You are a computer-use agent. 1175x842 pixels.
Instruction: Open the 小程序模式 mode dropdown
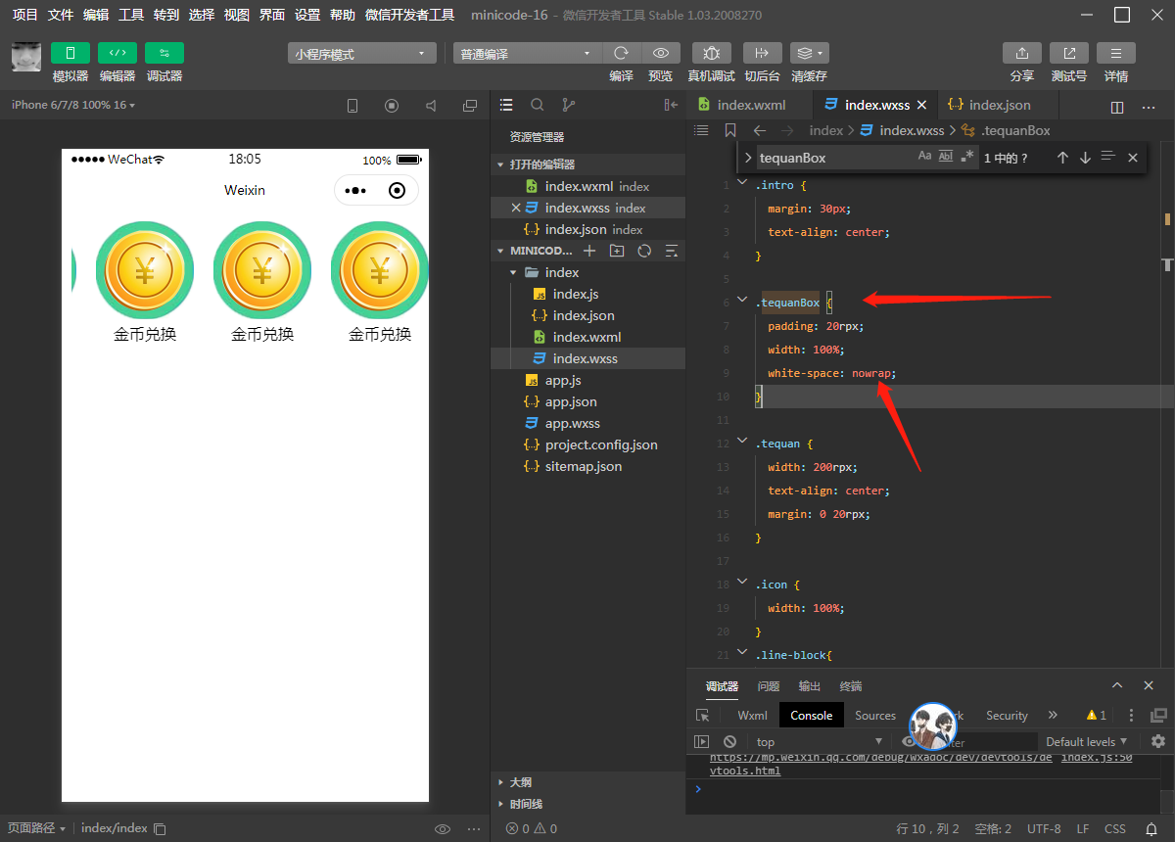coord(362,54)
